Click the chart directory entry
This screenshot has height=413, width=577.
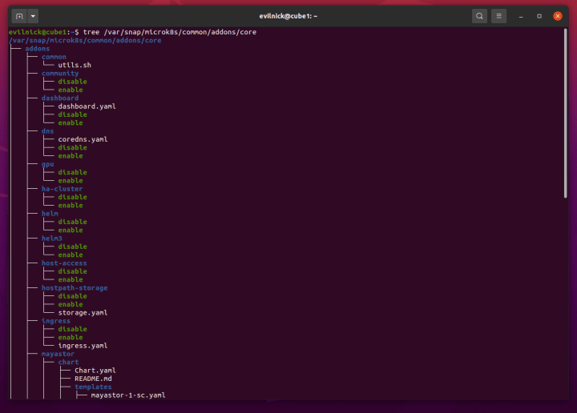click(x=68, y=363)
